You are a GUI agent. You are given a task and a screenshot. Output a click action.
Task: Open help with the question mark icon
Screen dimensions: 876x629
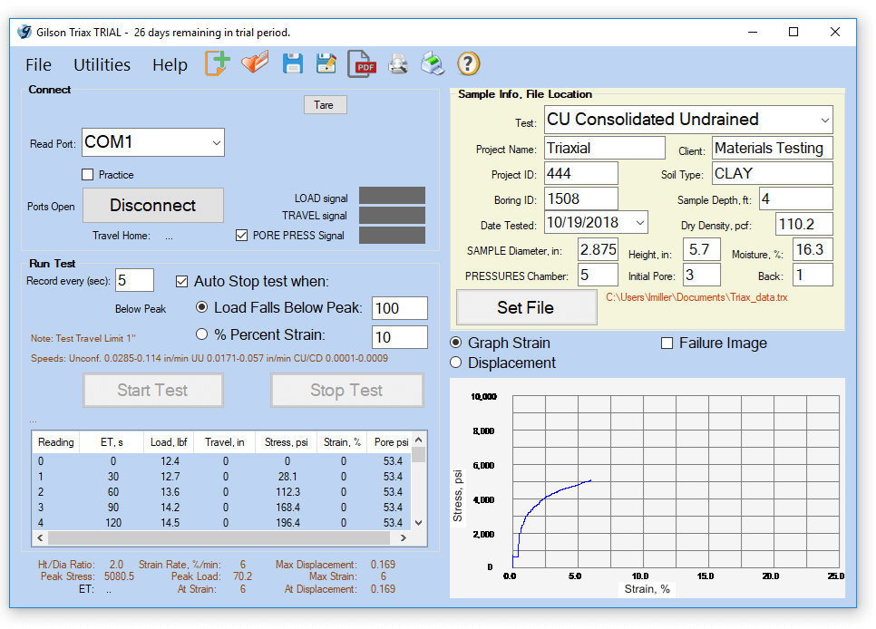(x=468, y=63)
